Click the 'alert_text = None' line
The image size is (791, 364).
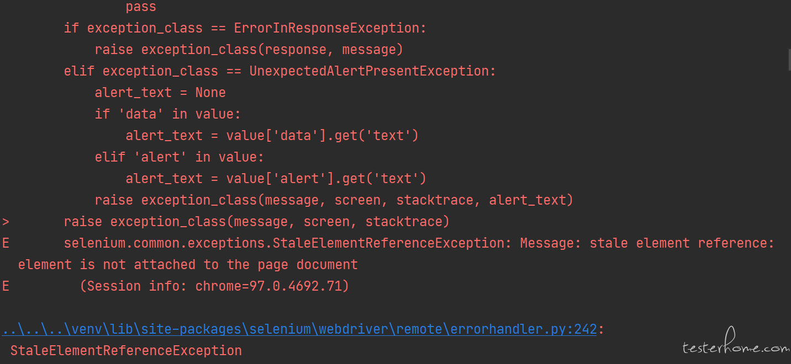tap(160, 93)
